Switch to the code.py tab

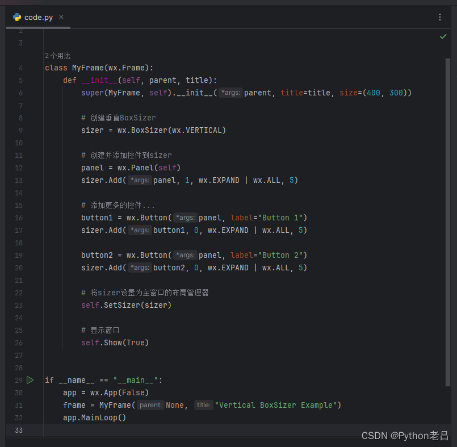[39, 18]
